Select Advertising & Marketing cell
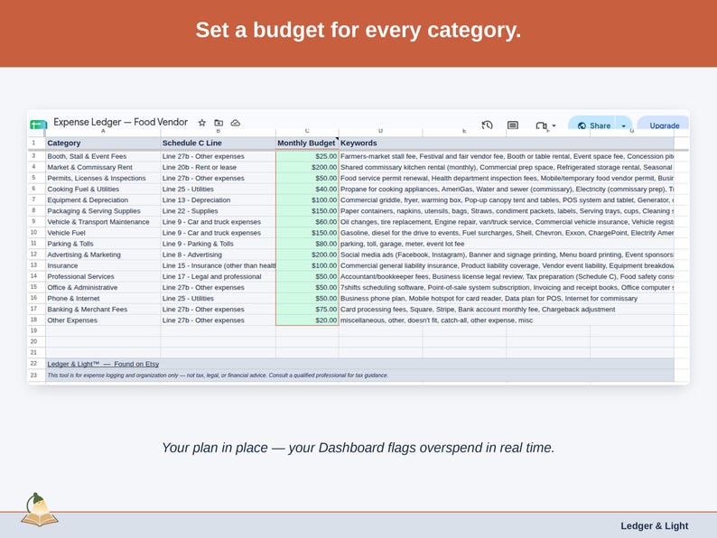Viewport: 717px width, 538px height. pos(103,255)
